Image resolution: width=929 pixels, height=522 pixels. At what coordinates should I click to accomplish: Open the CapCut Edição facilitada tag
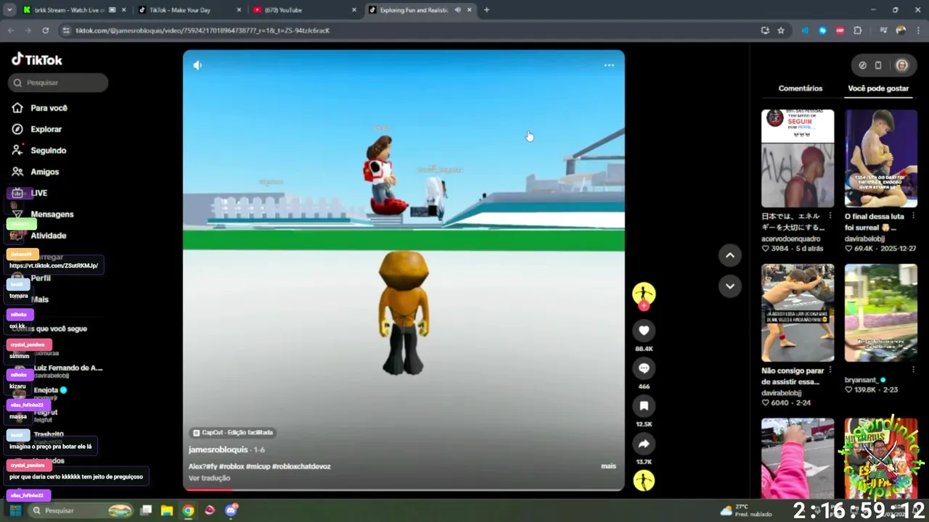(x=232, y=433)
